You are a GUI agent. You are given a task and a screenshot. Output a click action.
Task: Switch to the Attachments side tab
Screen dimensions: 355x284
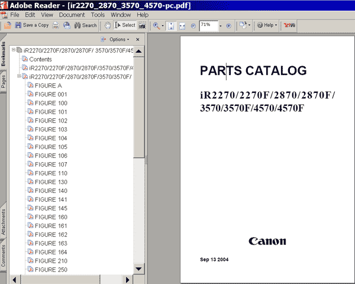[3, 222]
